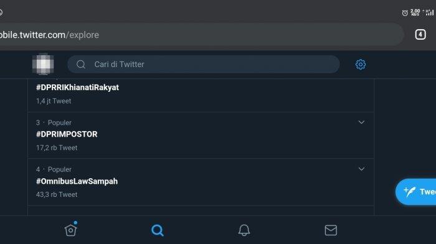
Task: Open the #OmnibusLawSampah hashtag
Action: click(77, 181)
